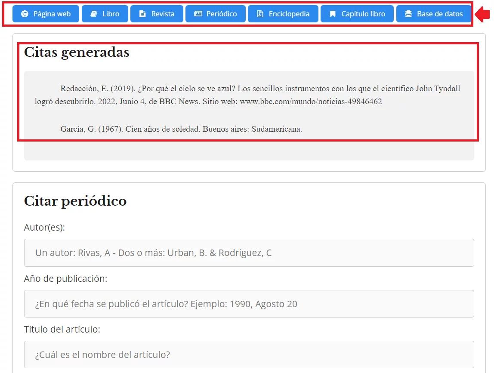Switch to "Periódico" citation form
The height and width of the screenshot is (373, 494).
(221, 14)
